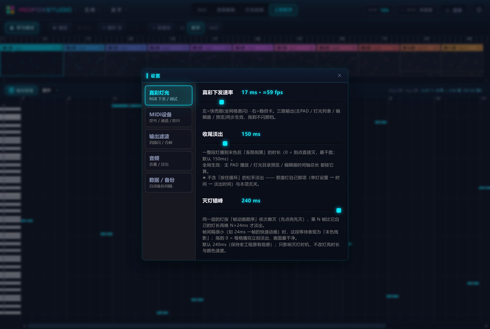Click the note starting with ★ 不含

point(271,181)
